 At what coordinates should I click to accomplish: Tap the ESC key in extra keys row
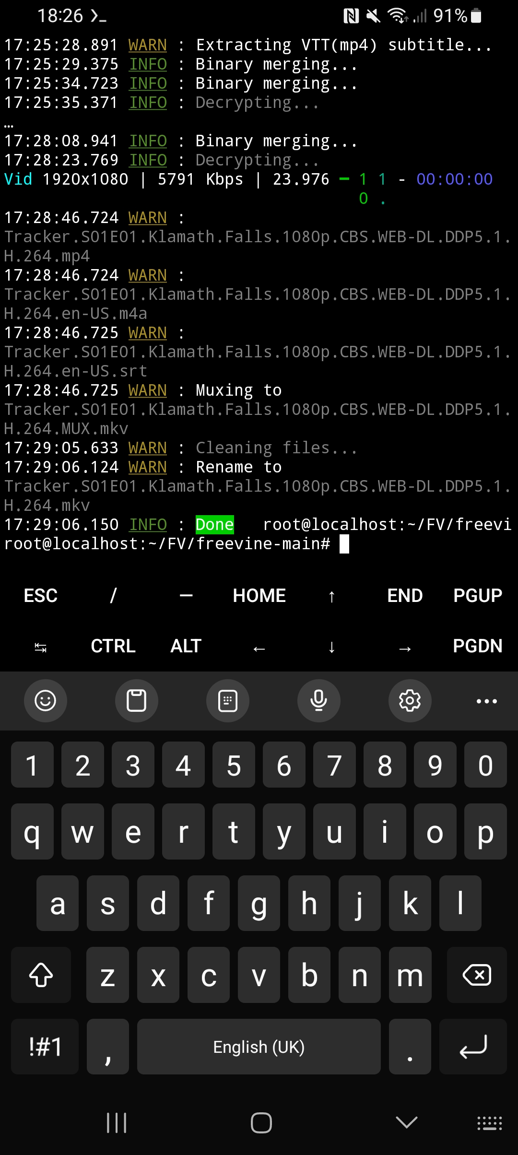(x=40, y=596)
